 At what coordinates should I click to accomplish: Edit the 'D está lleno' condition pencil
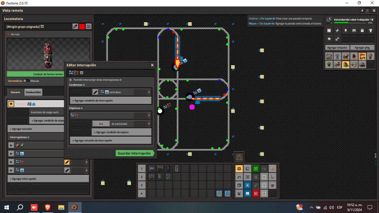95,92
